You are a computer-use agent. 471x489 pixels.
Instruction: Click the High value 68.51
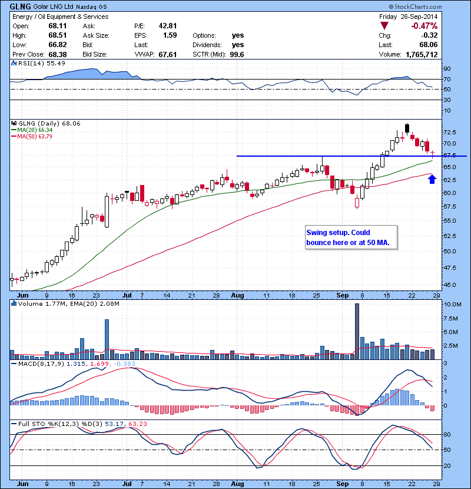[58, 35]
